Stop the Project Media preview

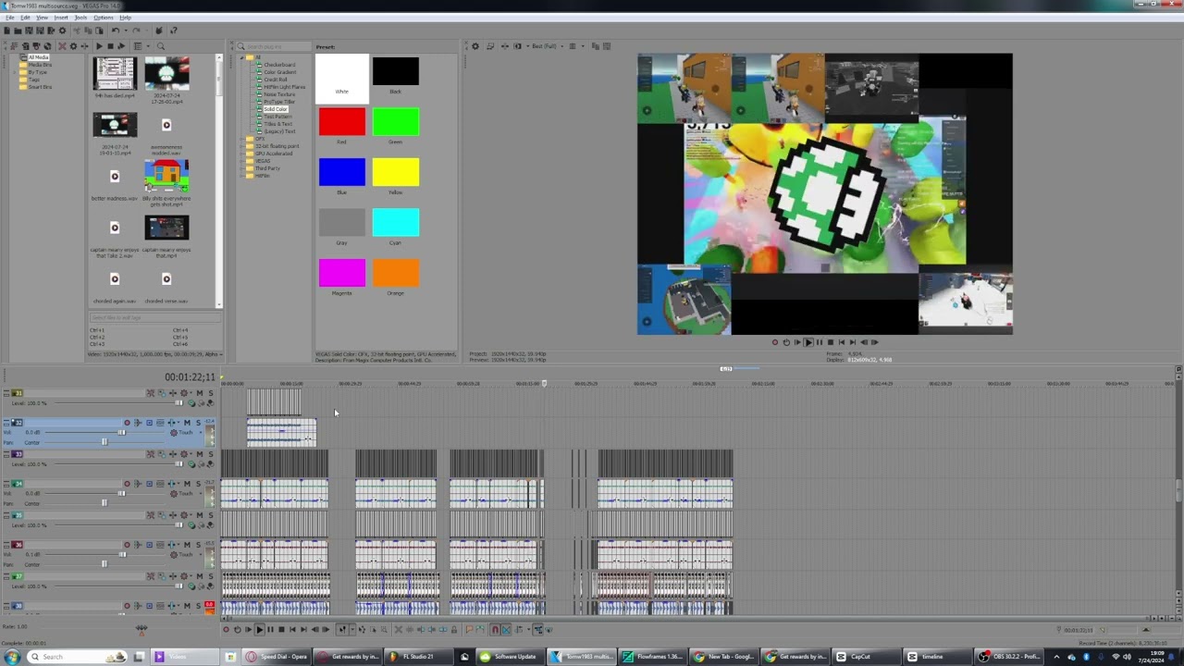(x=110, y=46)
